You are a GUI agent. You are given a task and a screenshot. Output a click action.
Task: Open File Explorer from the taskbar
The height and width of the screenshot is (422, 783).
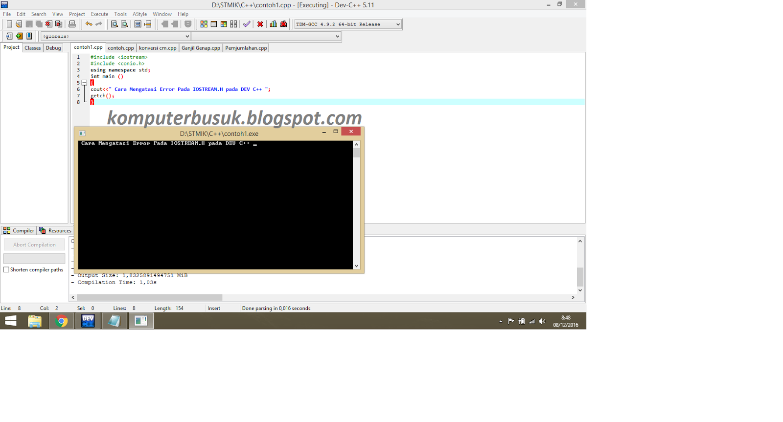click(x=35, y=321)
